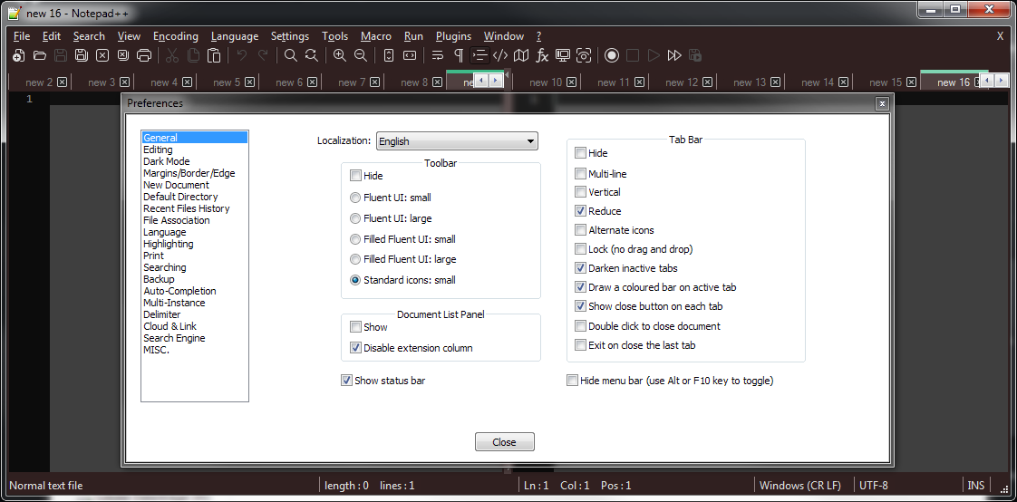Toggle the Word Wrap toolbar icon
Image resolution: width=1017 pixels, height=502 pixels.
coord(438,55)
